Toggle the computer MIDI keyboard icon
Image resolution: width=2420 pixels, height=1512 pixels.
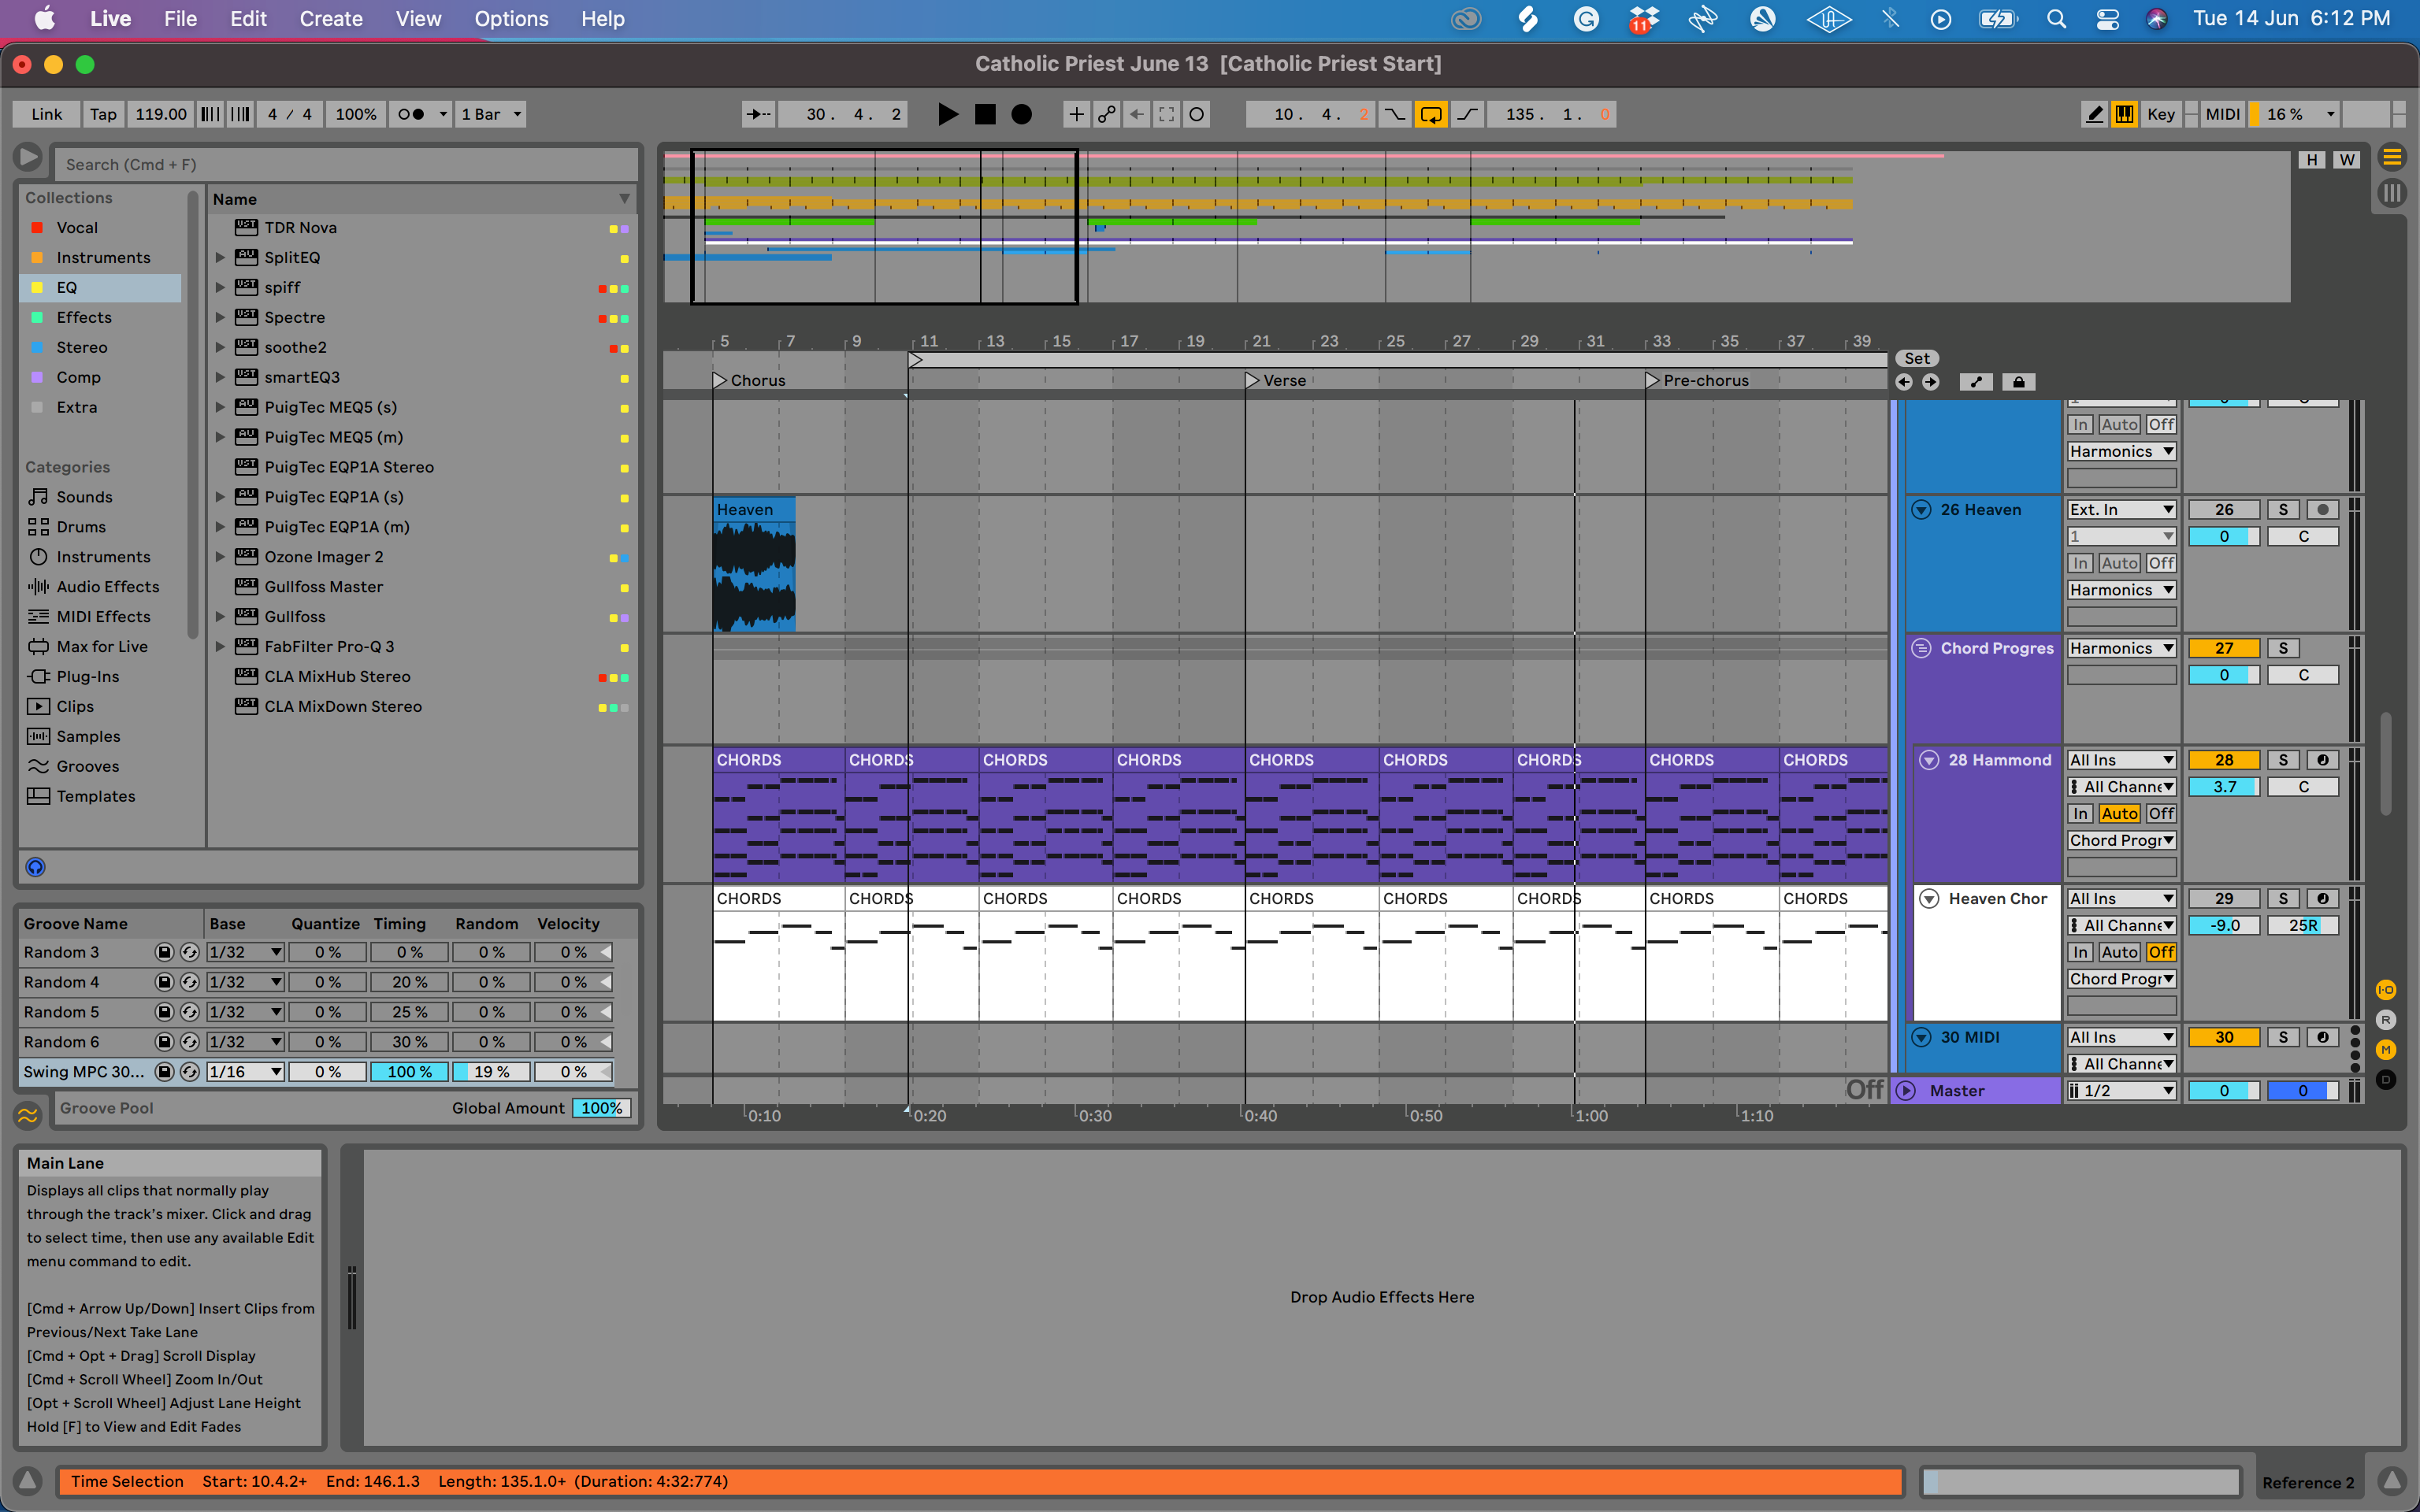[2124, 114]
